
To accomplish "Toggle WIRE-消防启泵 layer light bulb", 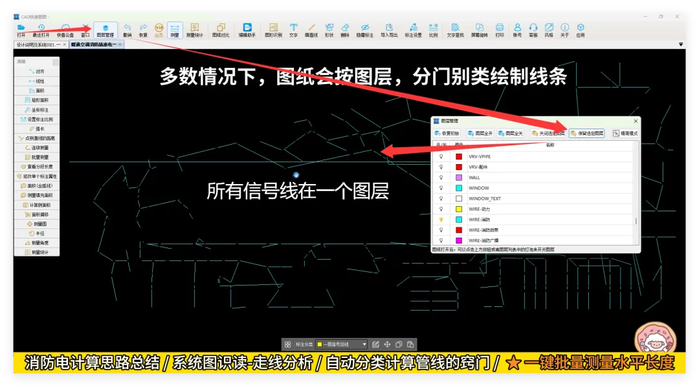I will click(441, 230).
